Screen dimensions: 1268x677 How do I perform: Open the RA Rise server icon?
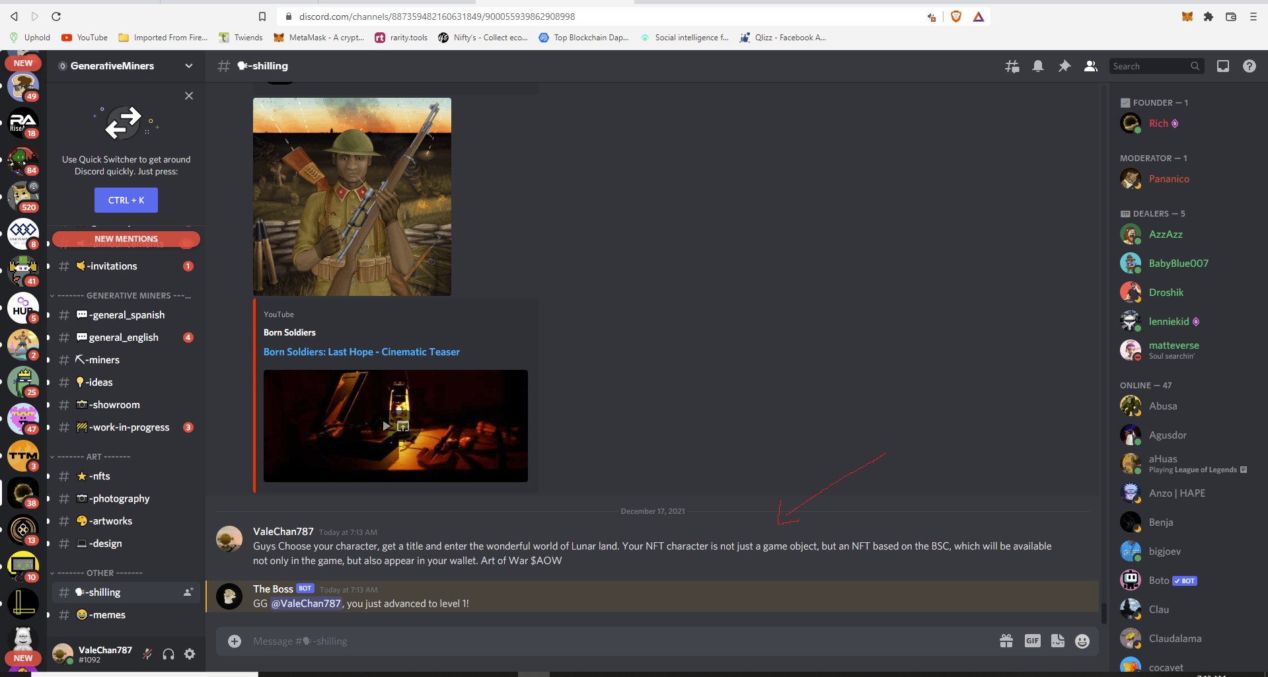(x=23, y=123)
